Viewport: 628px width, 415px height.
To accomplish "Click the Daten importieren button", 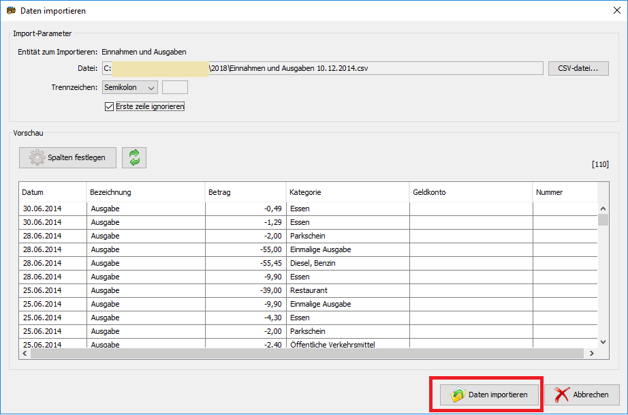I will tap(488, 395).
